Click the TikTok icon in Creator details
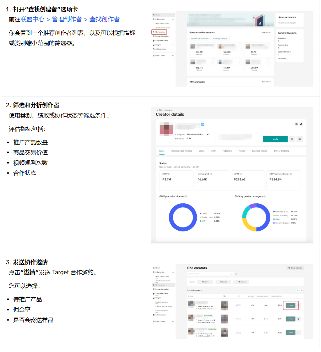The height and width of the screenshot is (352, 321). 301,124
